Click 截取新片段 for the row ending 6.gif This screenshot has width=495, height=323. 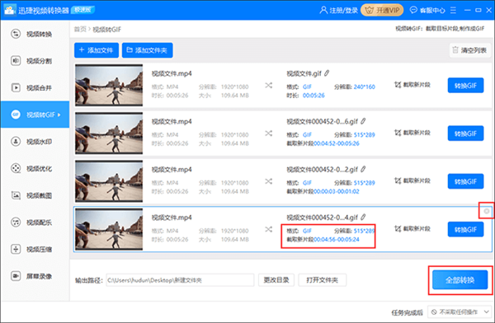(x=412, y=133)
